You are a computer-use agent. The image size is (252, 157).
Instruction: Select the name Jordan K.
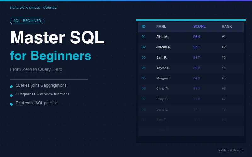point(163,47)
